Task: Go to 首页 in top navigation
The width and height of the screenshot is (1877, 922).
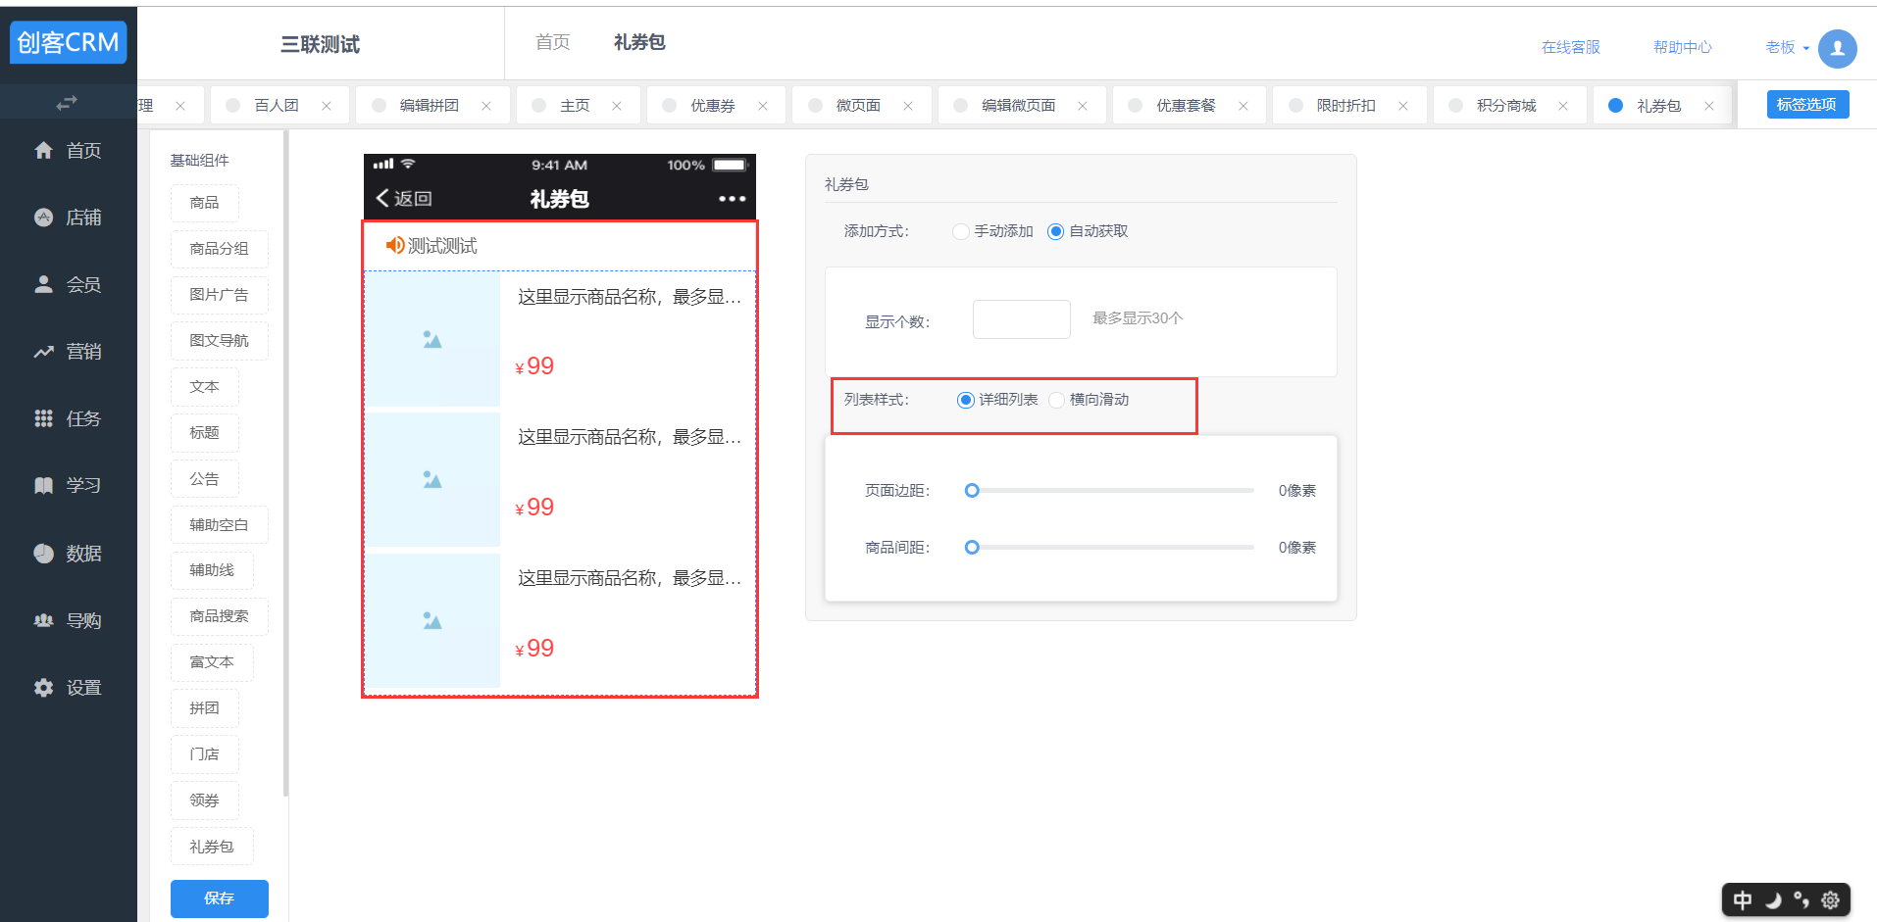Action: (x=553, y=42)
